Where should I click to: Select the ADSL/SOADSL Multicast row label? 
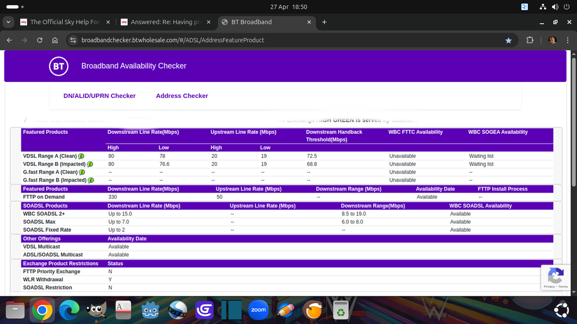53,255
